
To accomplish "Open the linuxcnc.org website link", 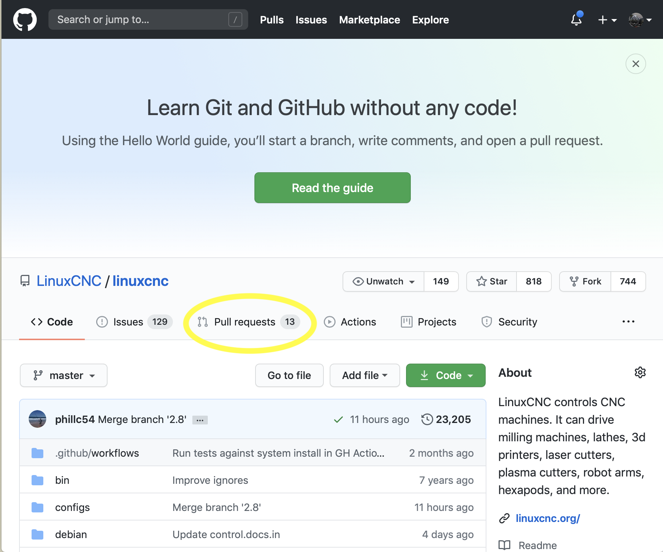I will click(x=548, y=518).
